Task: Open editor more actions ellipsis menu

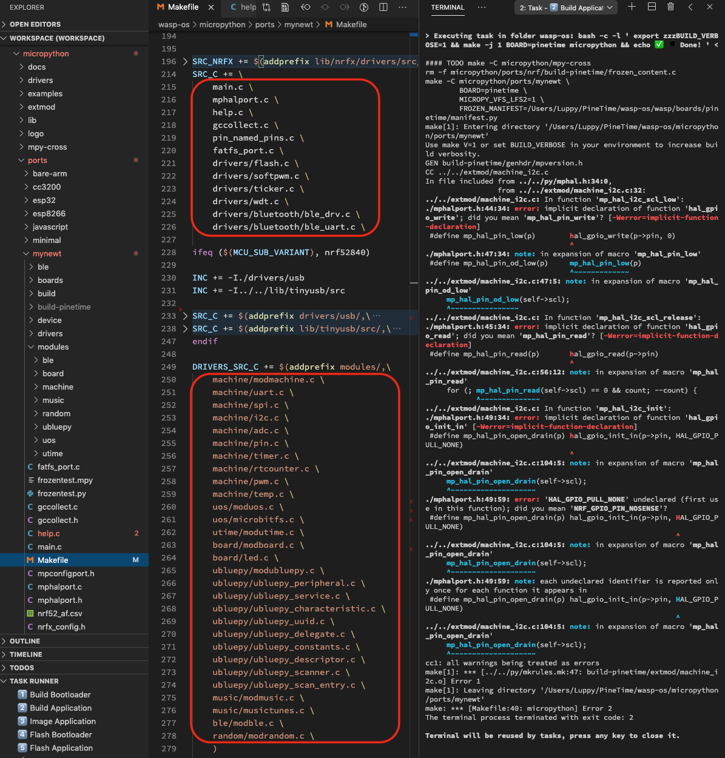Action: pyautogui.click(x=402, y=7)
